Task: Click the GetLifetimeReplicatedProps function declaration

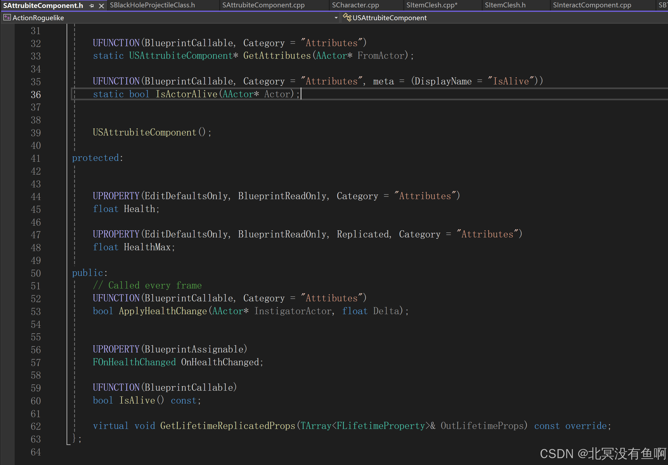Action: (x=228, y=426)
